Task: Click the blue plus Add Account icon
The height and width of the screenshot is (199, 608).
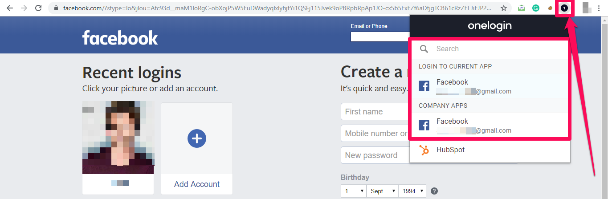Action: 196,138
